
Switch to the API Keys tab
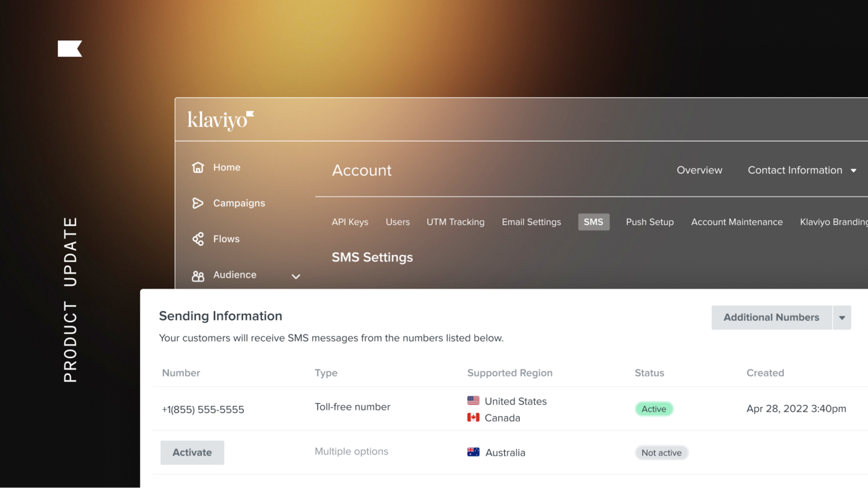click(350, 222)
